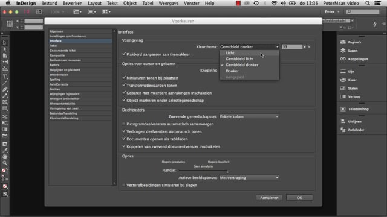This screenshot has height=217, width=387.
Task: Toggle Documenten openen als tabbladen
Action: tap(124, 139)
